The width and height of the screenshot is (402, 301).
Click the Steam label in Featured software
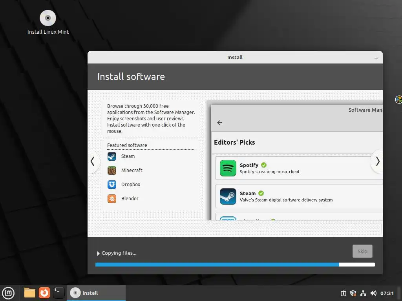pyautogui.click(x=128, y=156)
